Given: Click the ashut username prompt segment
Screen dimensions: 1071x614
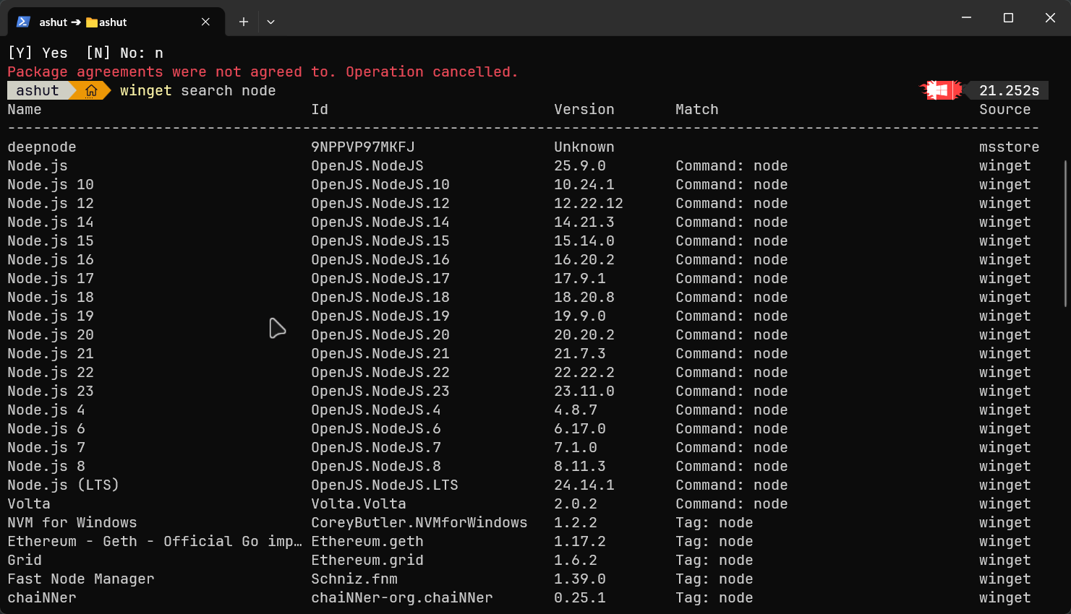Looking at the screenshot, I should click(37, 90).
